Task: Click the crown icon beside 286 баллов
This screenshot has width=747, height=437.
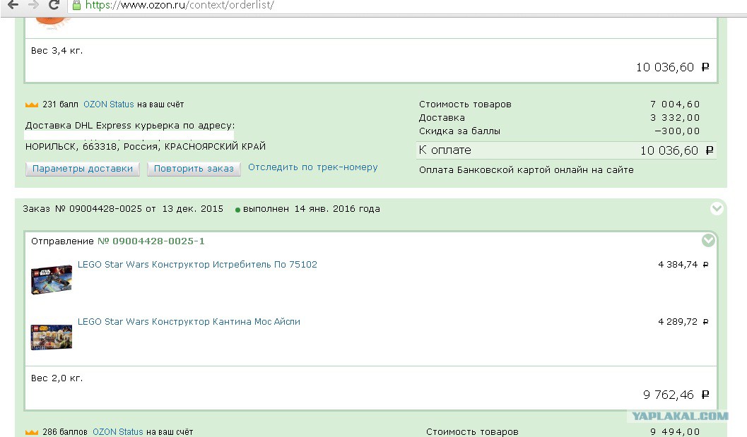Action: click(x=31, y=432)
